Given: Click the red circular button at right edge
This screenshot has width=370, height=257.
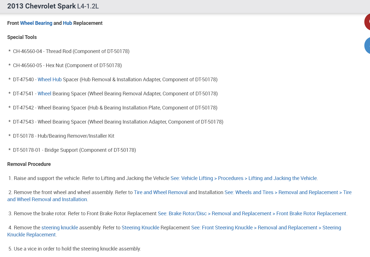Looking at the screenshot, I should tap(367, 22).
